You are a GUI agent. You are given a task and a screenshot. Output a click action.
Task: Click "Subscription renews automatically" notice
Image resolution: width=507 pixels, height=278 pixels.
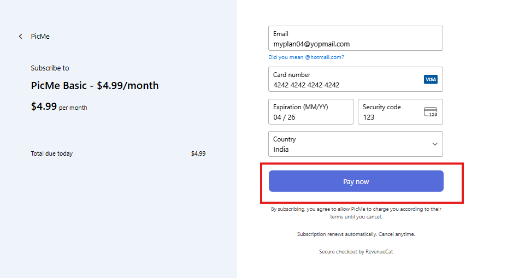[356, 234]
